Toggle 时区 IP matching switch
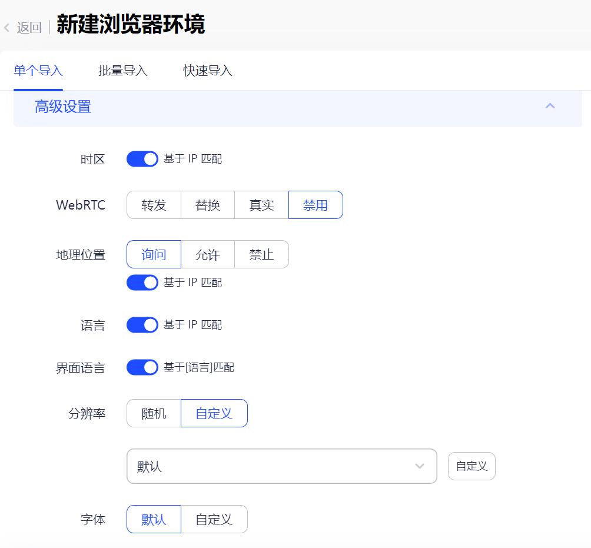The width and height of the screenshot is (591, 548). (x=142, y=159)
